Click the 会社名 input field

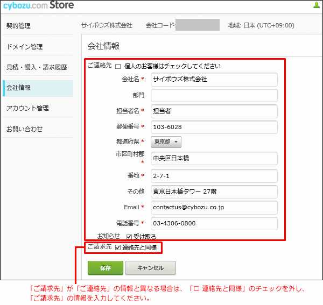point(214,80)
